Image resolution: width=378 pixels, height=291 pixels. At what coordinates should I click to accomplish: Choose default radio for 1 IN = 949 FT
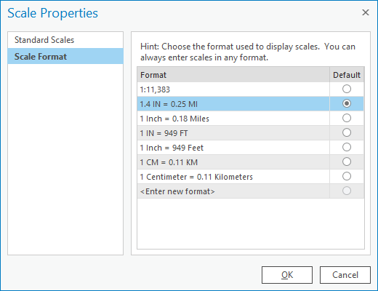347,132
